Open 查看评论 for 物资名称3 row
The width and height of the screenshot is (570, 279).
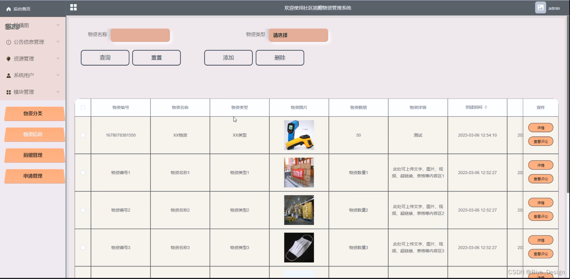tap(541, 254)
